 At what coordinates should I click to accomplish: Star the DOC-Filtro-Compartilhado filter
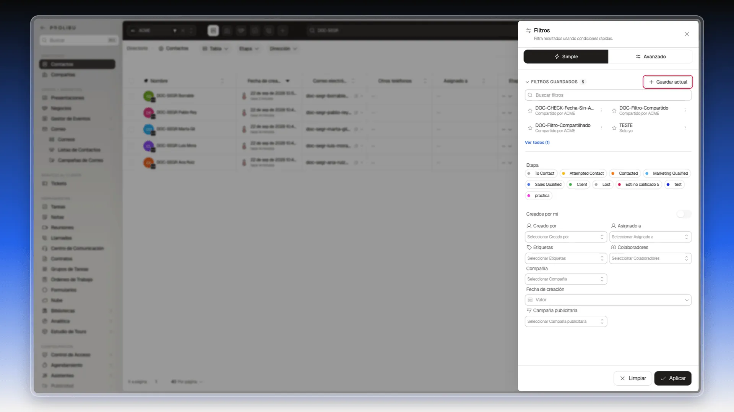click(530, 128)
